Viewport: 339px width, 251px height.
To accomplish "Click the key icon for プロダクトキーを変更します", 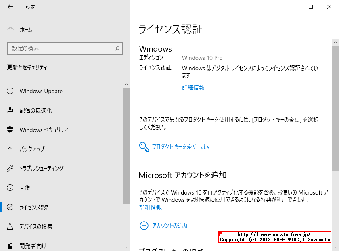I will click(144, 146).
